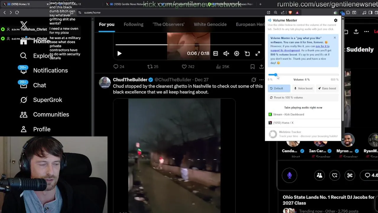
Task: Toggle the purple microphone in Space
Action: tap(289, 175)
